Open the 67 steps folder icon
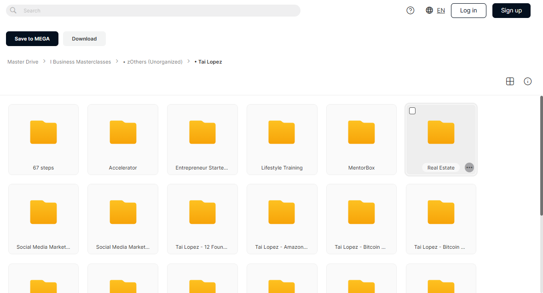The height and width of the screenshot is (293, 543). click(43, 132)
